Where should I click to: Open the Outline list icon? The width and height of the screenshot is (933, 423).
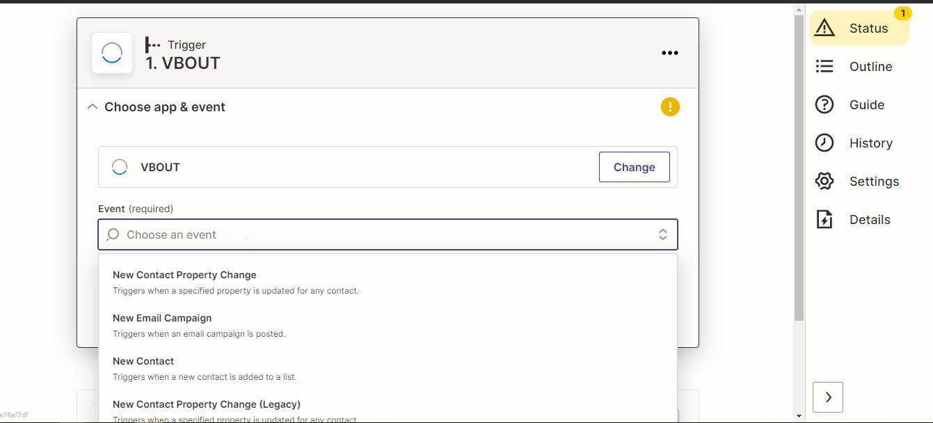point(824,66)
